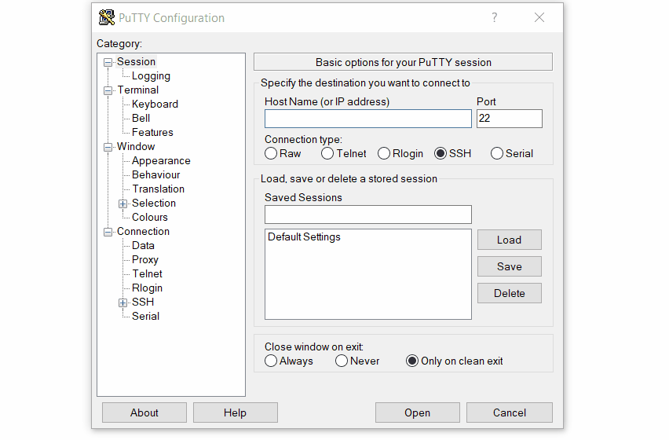Image resolution: width=669 pixels, height=440 pixels.
Task: Collapse the Window tree node
Action: 108,147
